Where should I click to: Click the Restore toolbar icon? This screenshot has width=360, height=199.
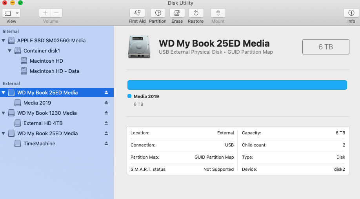tap(196, 13)
